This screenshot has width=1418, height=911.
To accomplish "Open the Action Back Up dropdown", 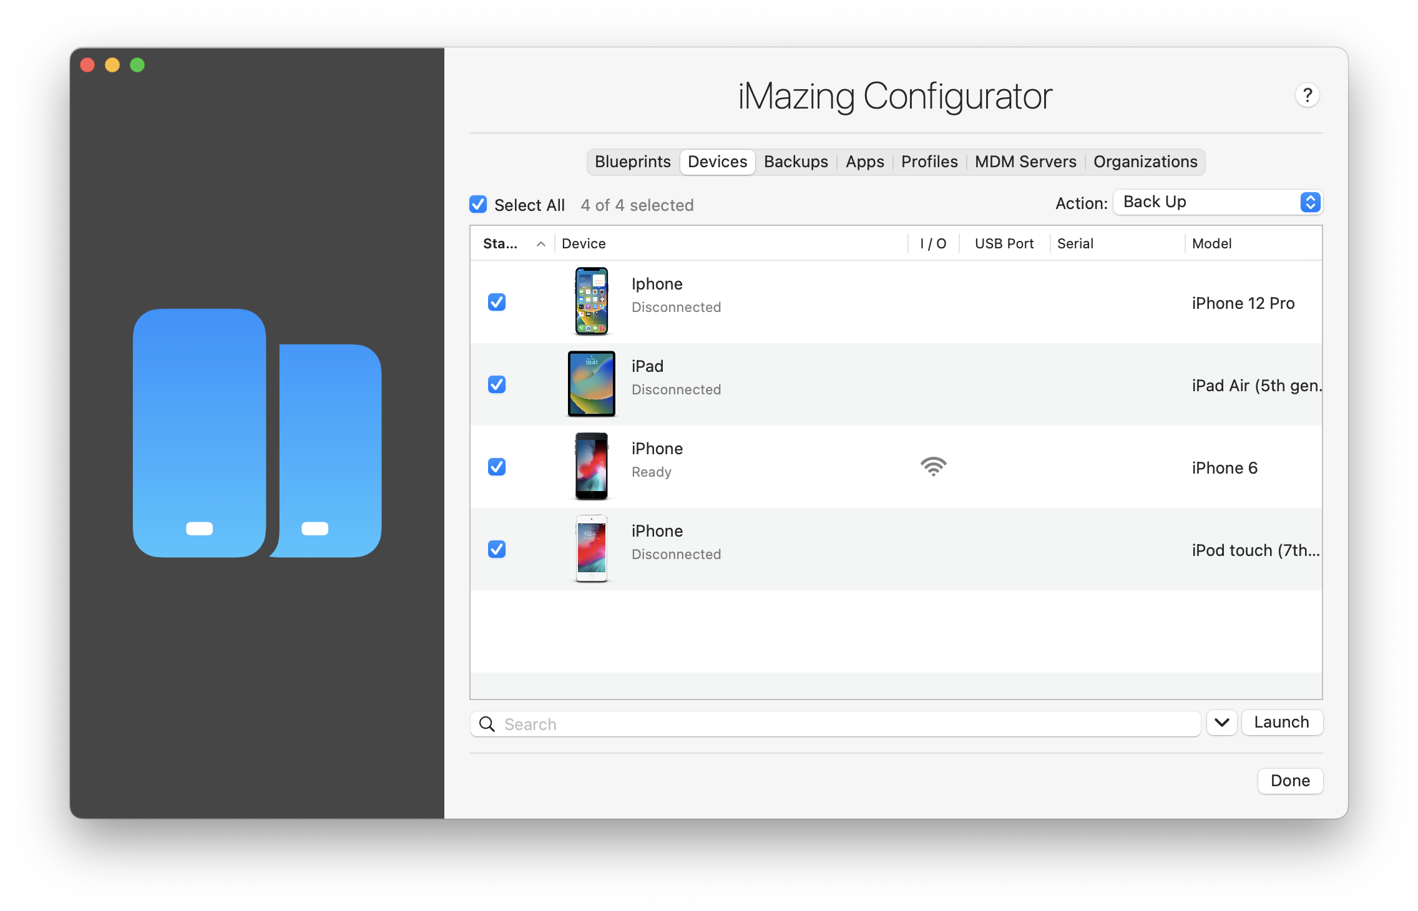I will [1218, 202].
